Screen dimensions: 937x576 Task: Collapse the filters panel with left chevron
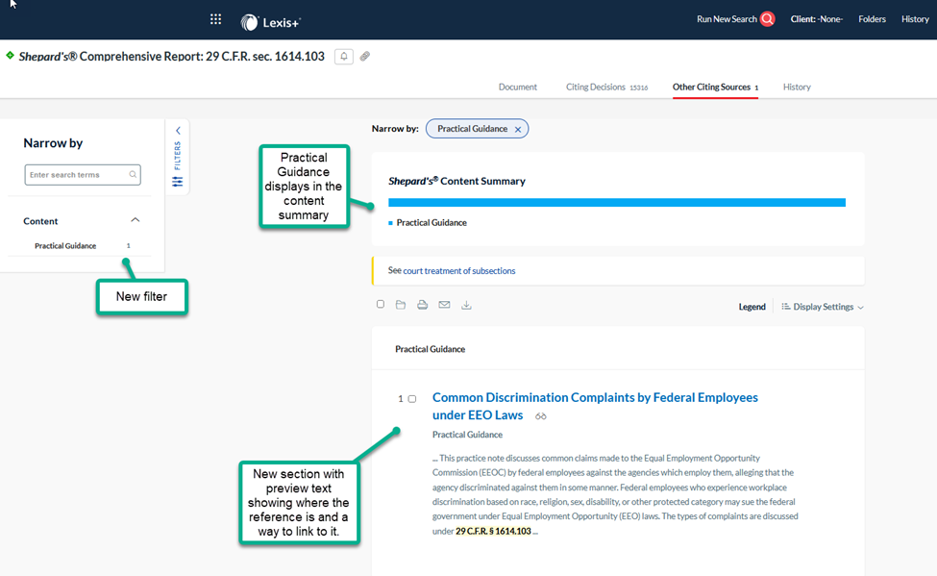178,131
